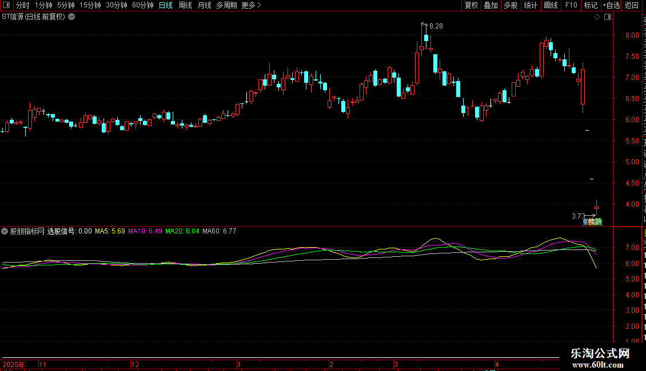
Task: Click the 榜 tag near latest candle
Action: pos(592,222)
